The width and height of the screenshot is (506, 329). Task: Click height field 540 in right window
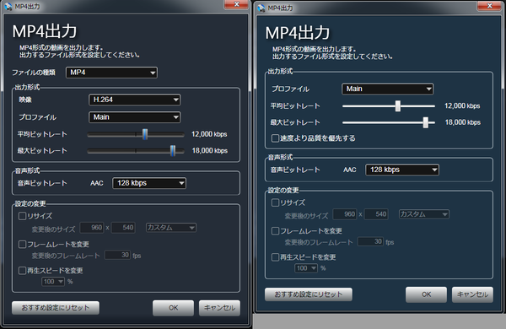click(376, 214)
